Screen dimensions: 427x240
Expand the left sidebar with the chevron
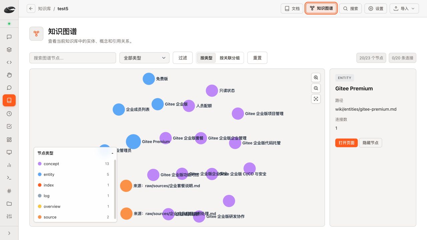click(x=9, y=233)
